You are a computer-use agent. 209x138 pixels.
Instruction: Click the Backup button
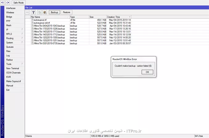54,12
